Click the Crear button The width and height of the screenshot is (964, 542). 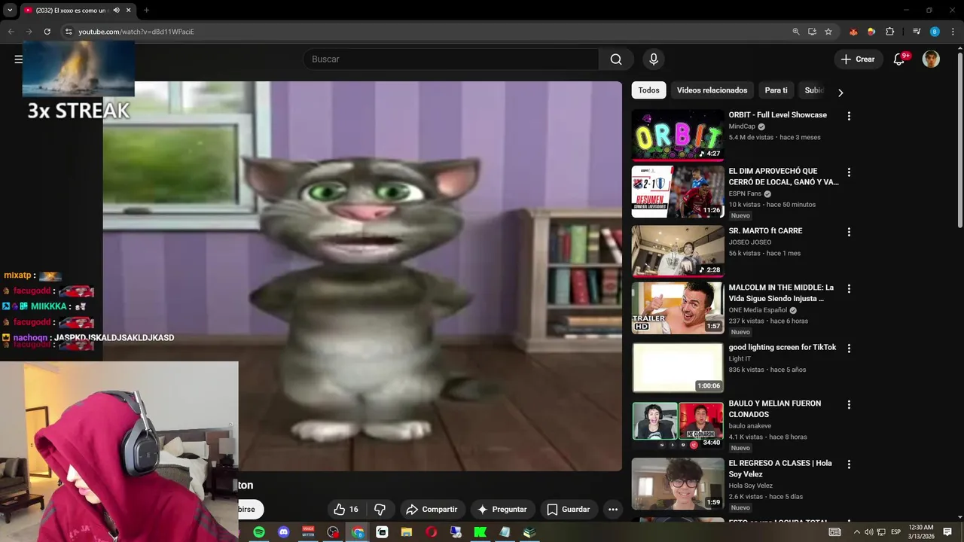(x=859, y=59)
